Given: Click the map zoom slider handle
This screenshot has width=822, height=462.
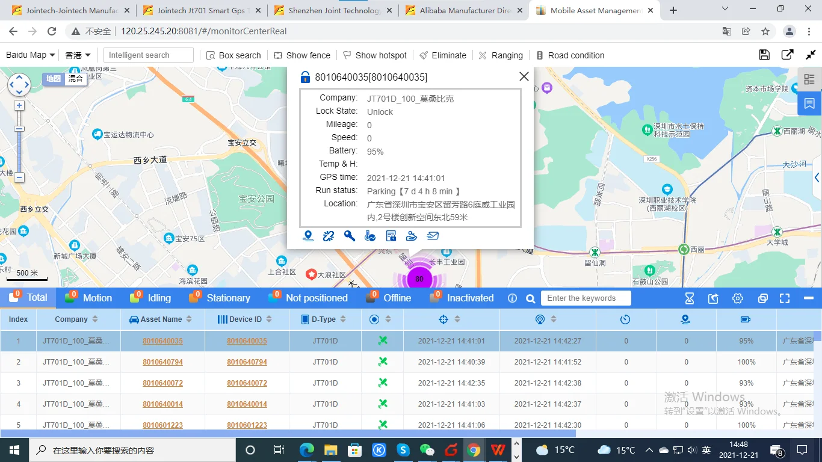Looking at the screenshot, I should tap(19, 129).
